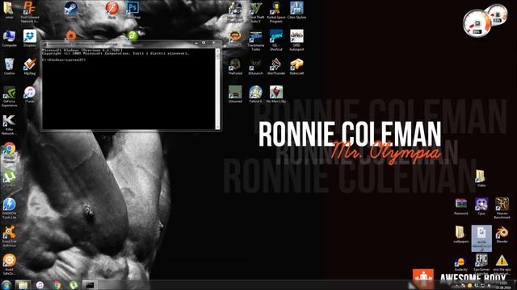517x290 pixels.
Task: Launch the Grand Theft Auto V shortcut
Action: pos(255,11)
